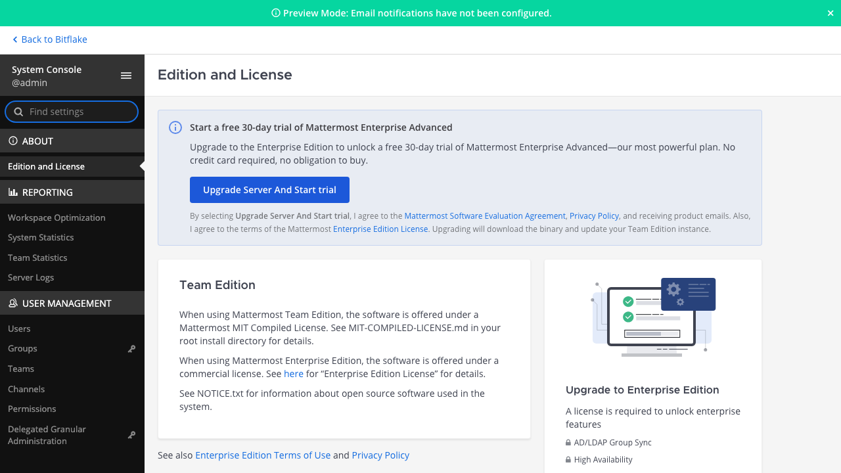Click the Find settings search field

pyautogui.click(x=72, y=112)
